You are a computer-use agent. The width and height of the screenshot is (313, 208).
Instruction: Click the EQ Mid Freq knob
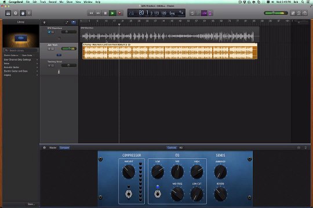tap(177, 194)
